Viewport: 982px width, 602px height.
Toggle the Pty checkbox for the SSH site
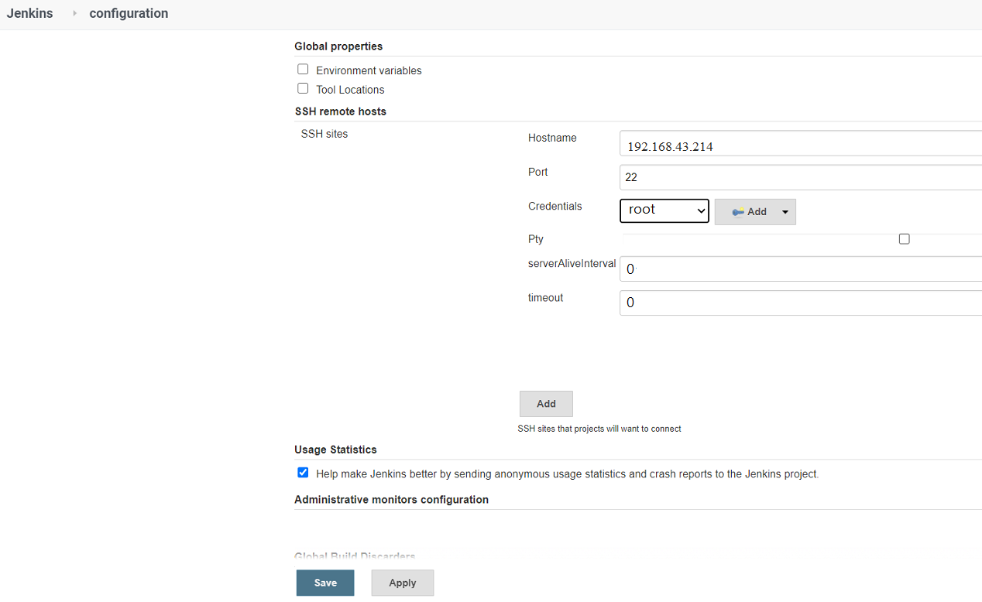coord(904,239)
